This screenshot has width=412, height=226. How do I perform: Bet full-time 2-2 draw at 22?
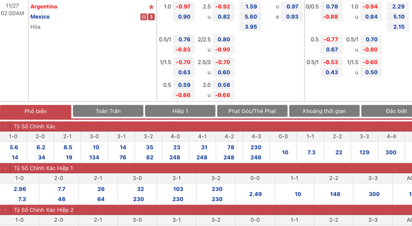tap(339, 153)
